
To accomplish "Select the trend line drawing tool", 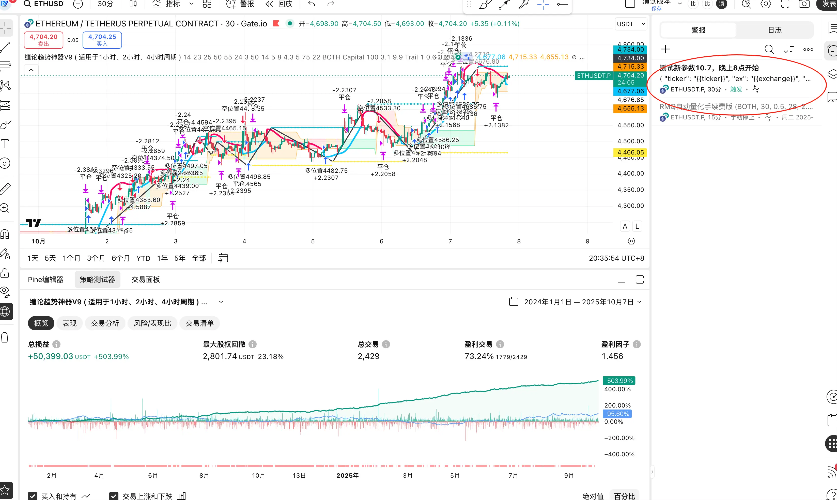I will coord(5,47).
